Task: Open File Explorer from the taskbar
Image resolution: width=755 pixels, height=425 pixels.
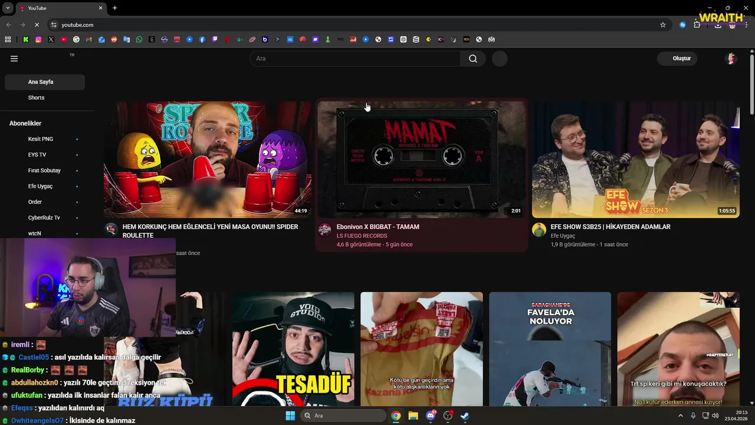Action: (x=413, y=416)
